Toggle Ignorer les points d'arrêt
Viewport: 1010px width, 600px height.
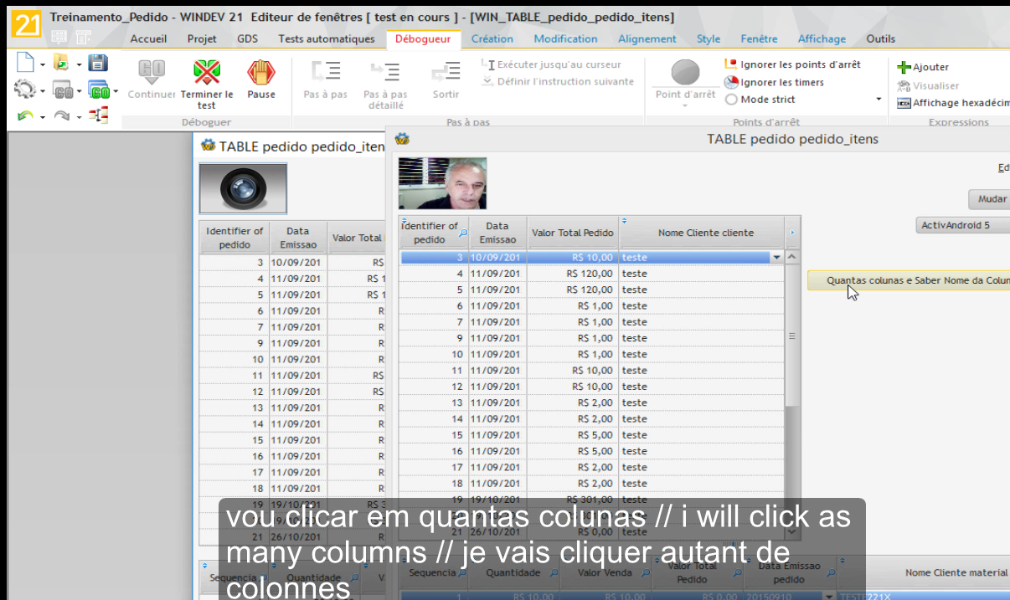click(792, 64)
